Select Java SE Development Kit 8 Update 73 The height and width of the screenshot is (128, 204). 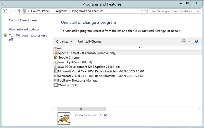click(x=89, y=67)
